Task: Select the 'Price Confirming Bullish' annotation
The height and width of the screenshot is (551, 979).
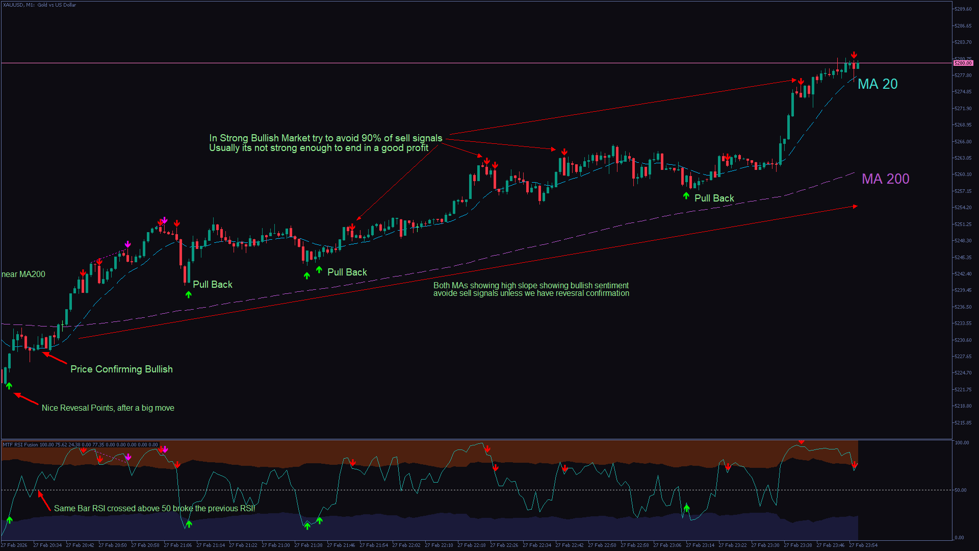Action: [121, 369]
